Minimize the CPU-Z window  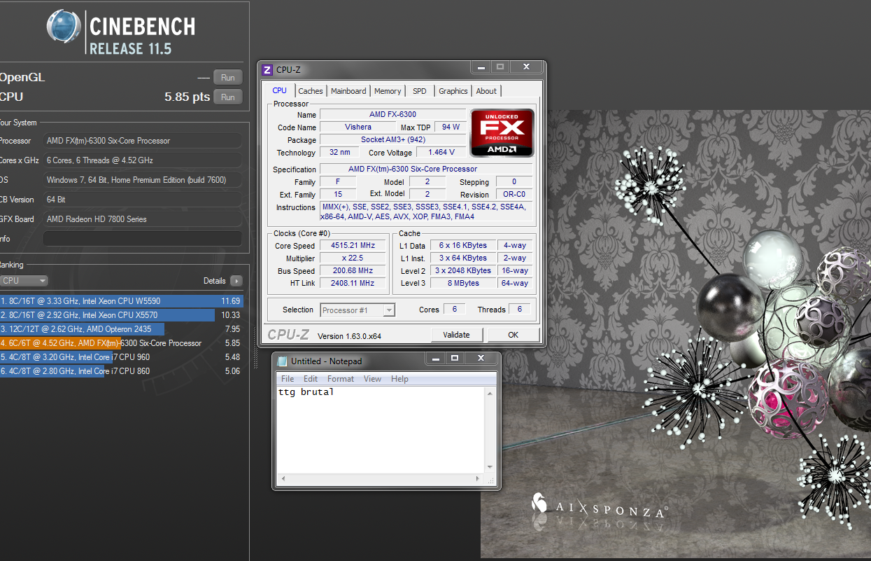pyautogui.click(x=480, y=67)
